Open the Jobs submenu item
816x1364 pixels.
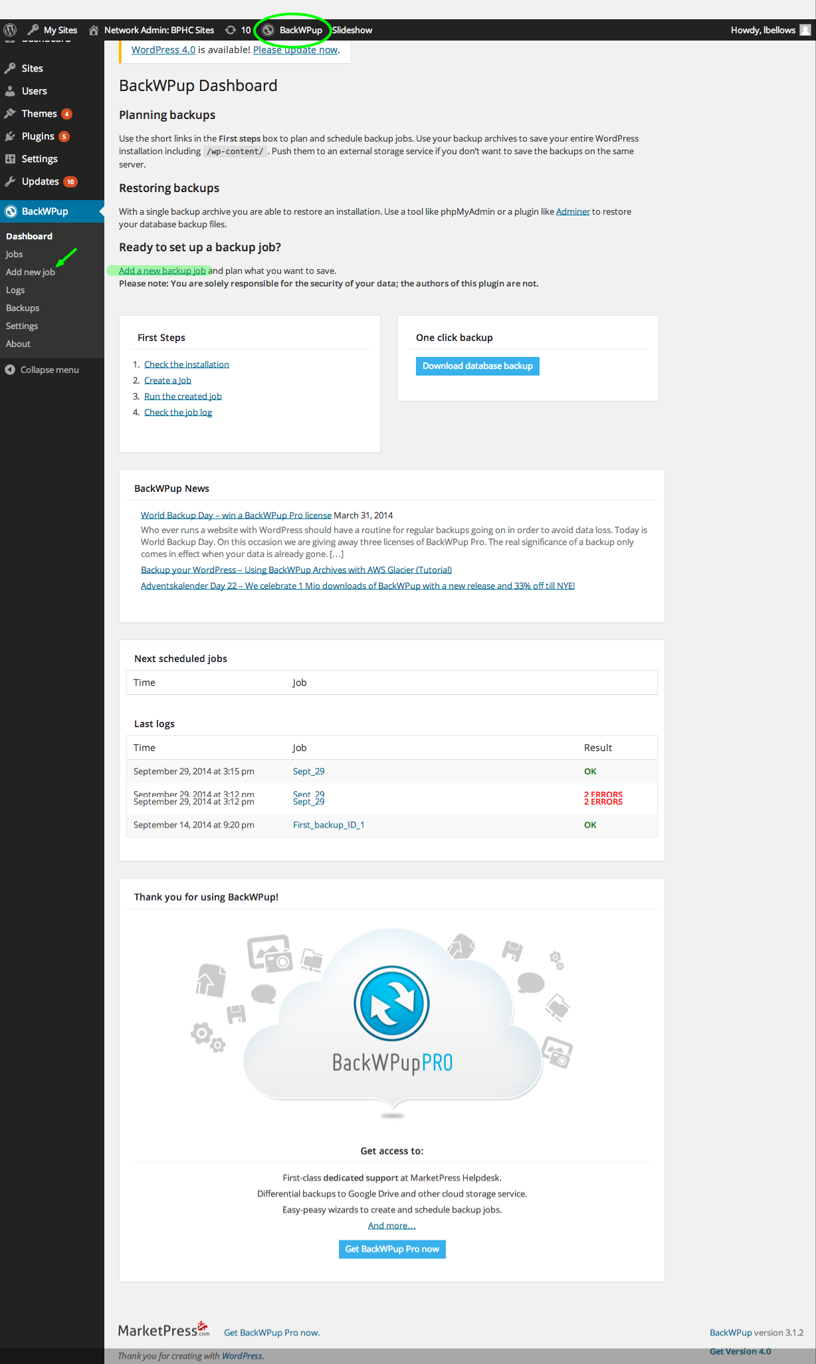pyautogui.click(x=15, y=254)
